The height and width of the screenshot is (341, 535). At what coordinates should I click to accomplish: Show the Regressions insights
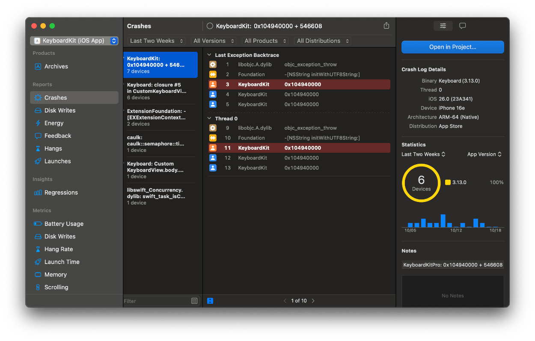61,193
